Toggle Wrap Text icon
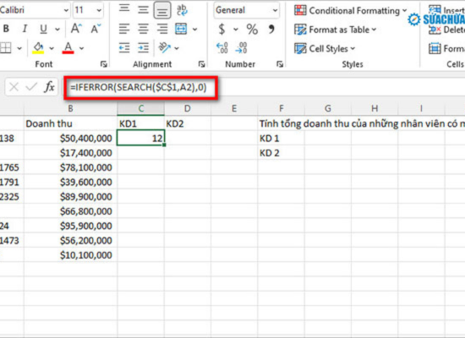Screen dimensions: 465x338 [182, 10]
